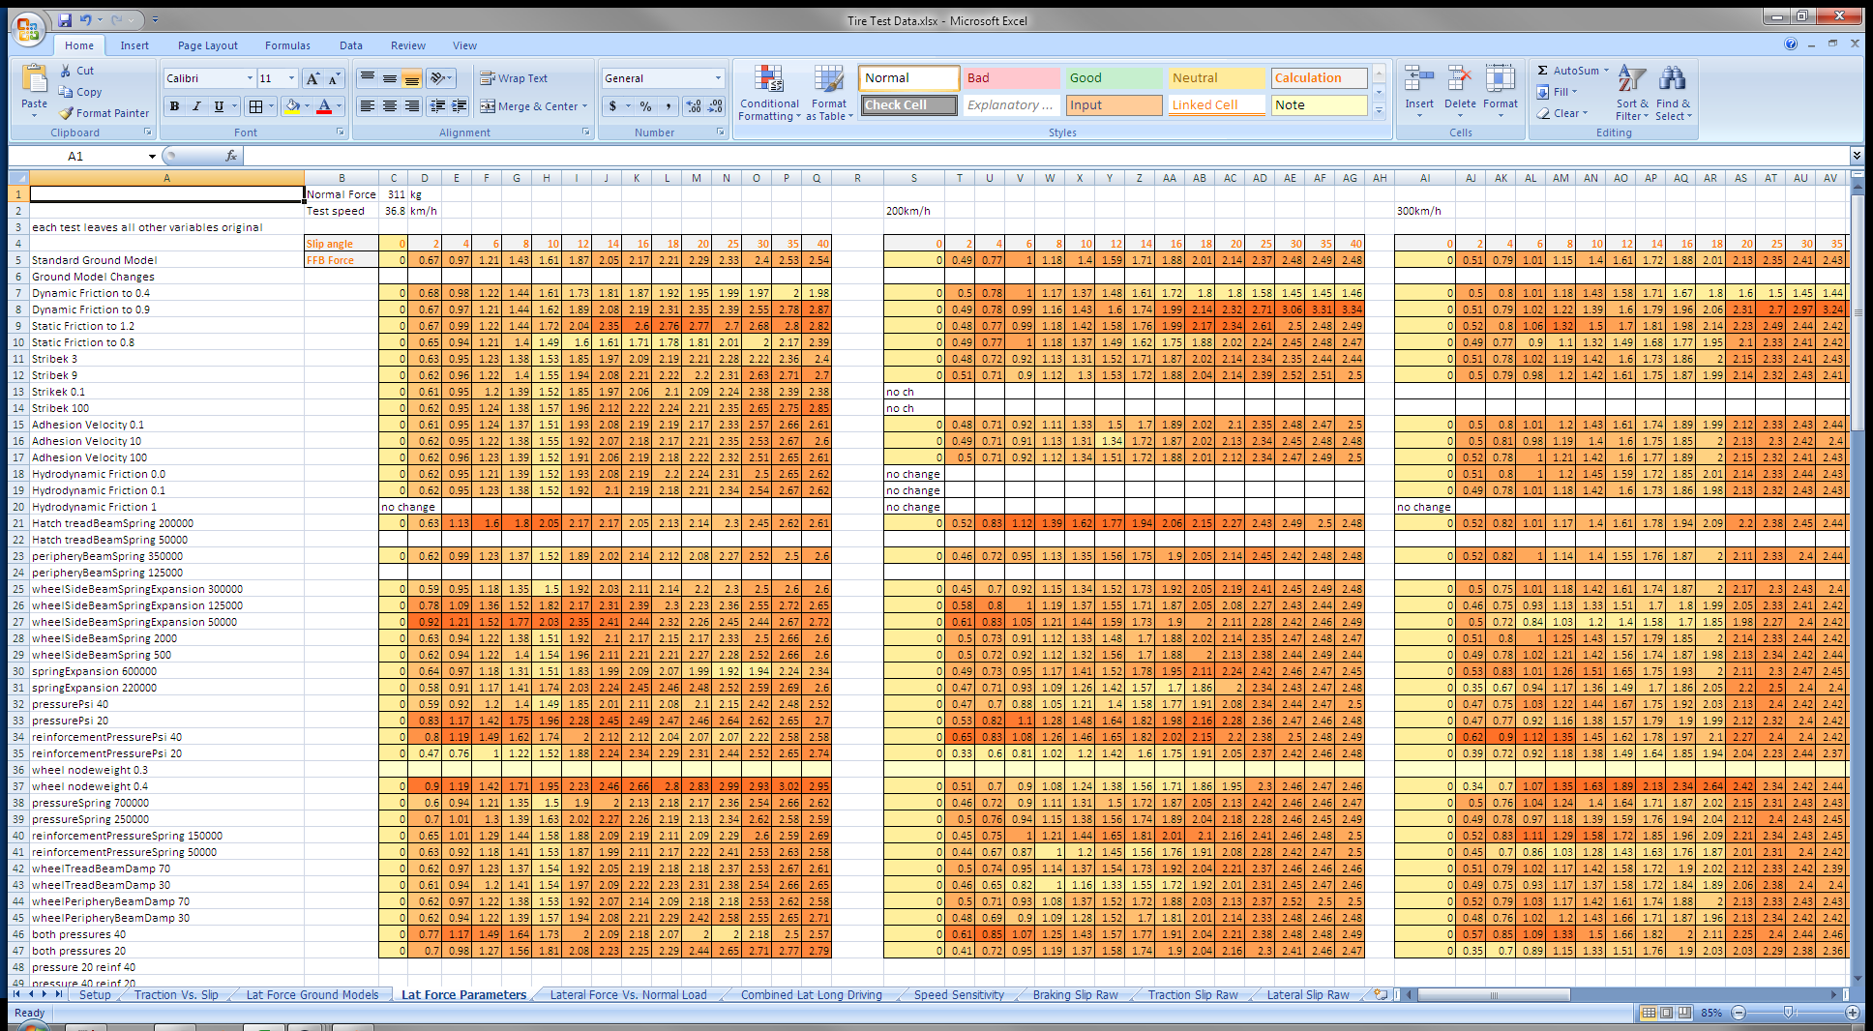
Task: Click the Name Box showing A1
Action: click(77, 156)
